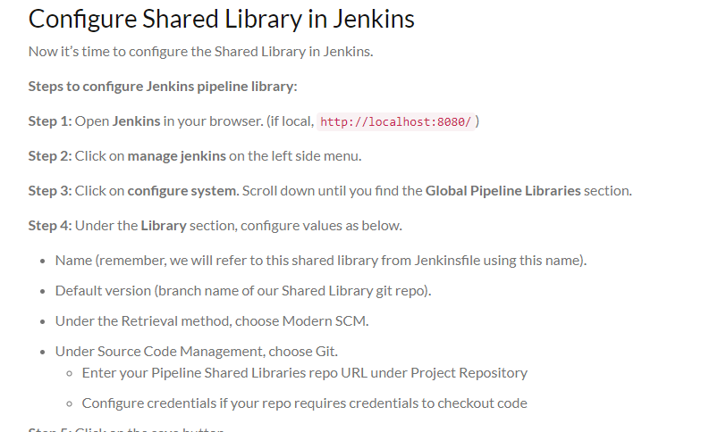The width and height of the screenshot is (718, 432).
Task: Click the 'Configure Shared Library in Jenkins' heading
Action: [221, 20]
